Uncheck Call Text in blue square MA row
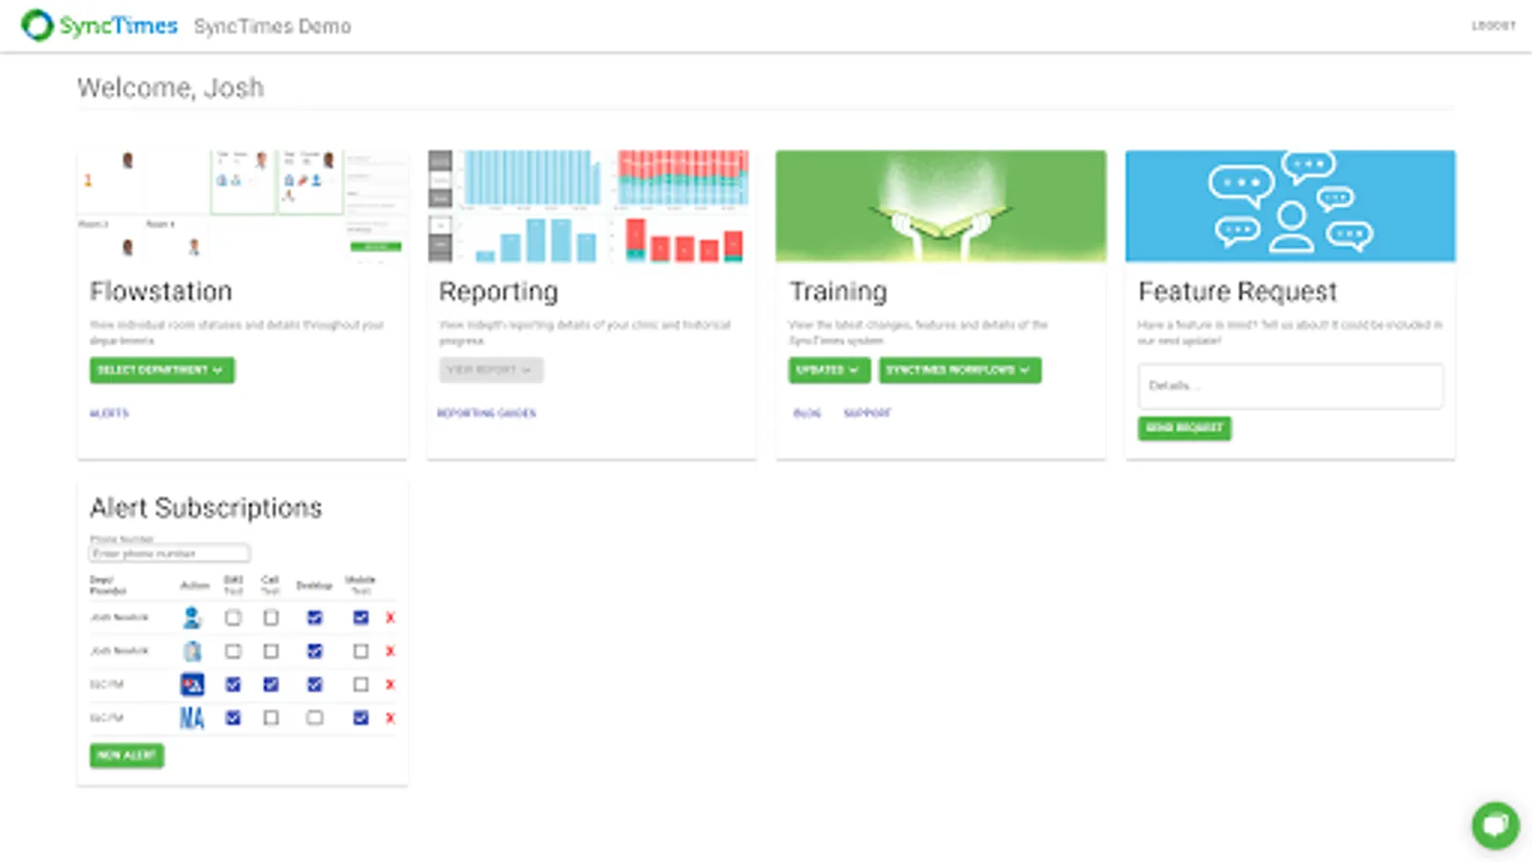 coord(271,685)
